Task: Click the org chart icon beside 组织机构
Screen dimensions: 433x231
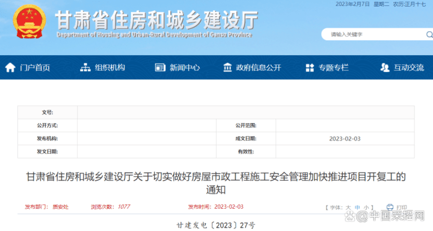Action: pos(85,68)
